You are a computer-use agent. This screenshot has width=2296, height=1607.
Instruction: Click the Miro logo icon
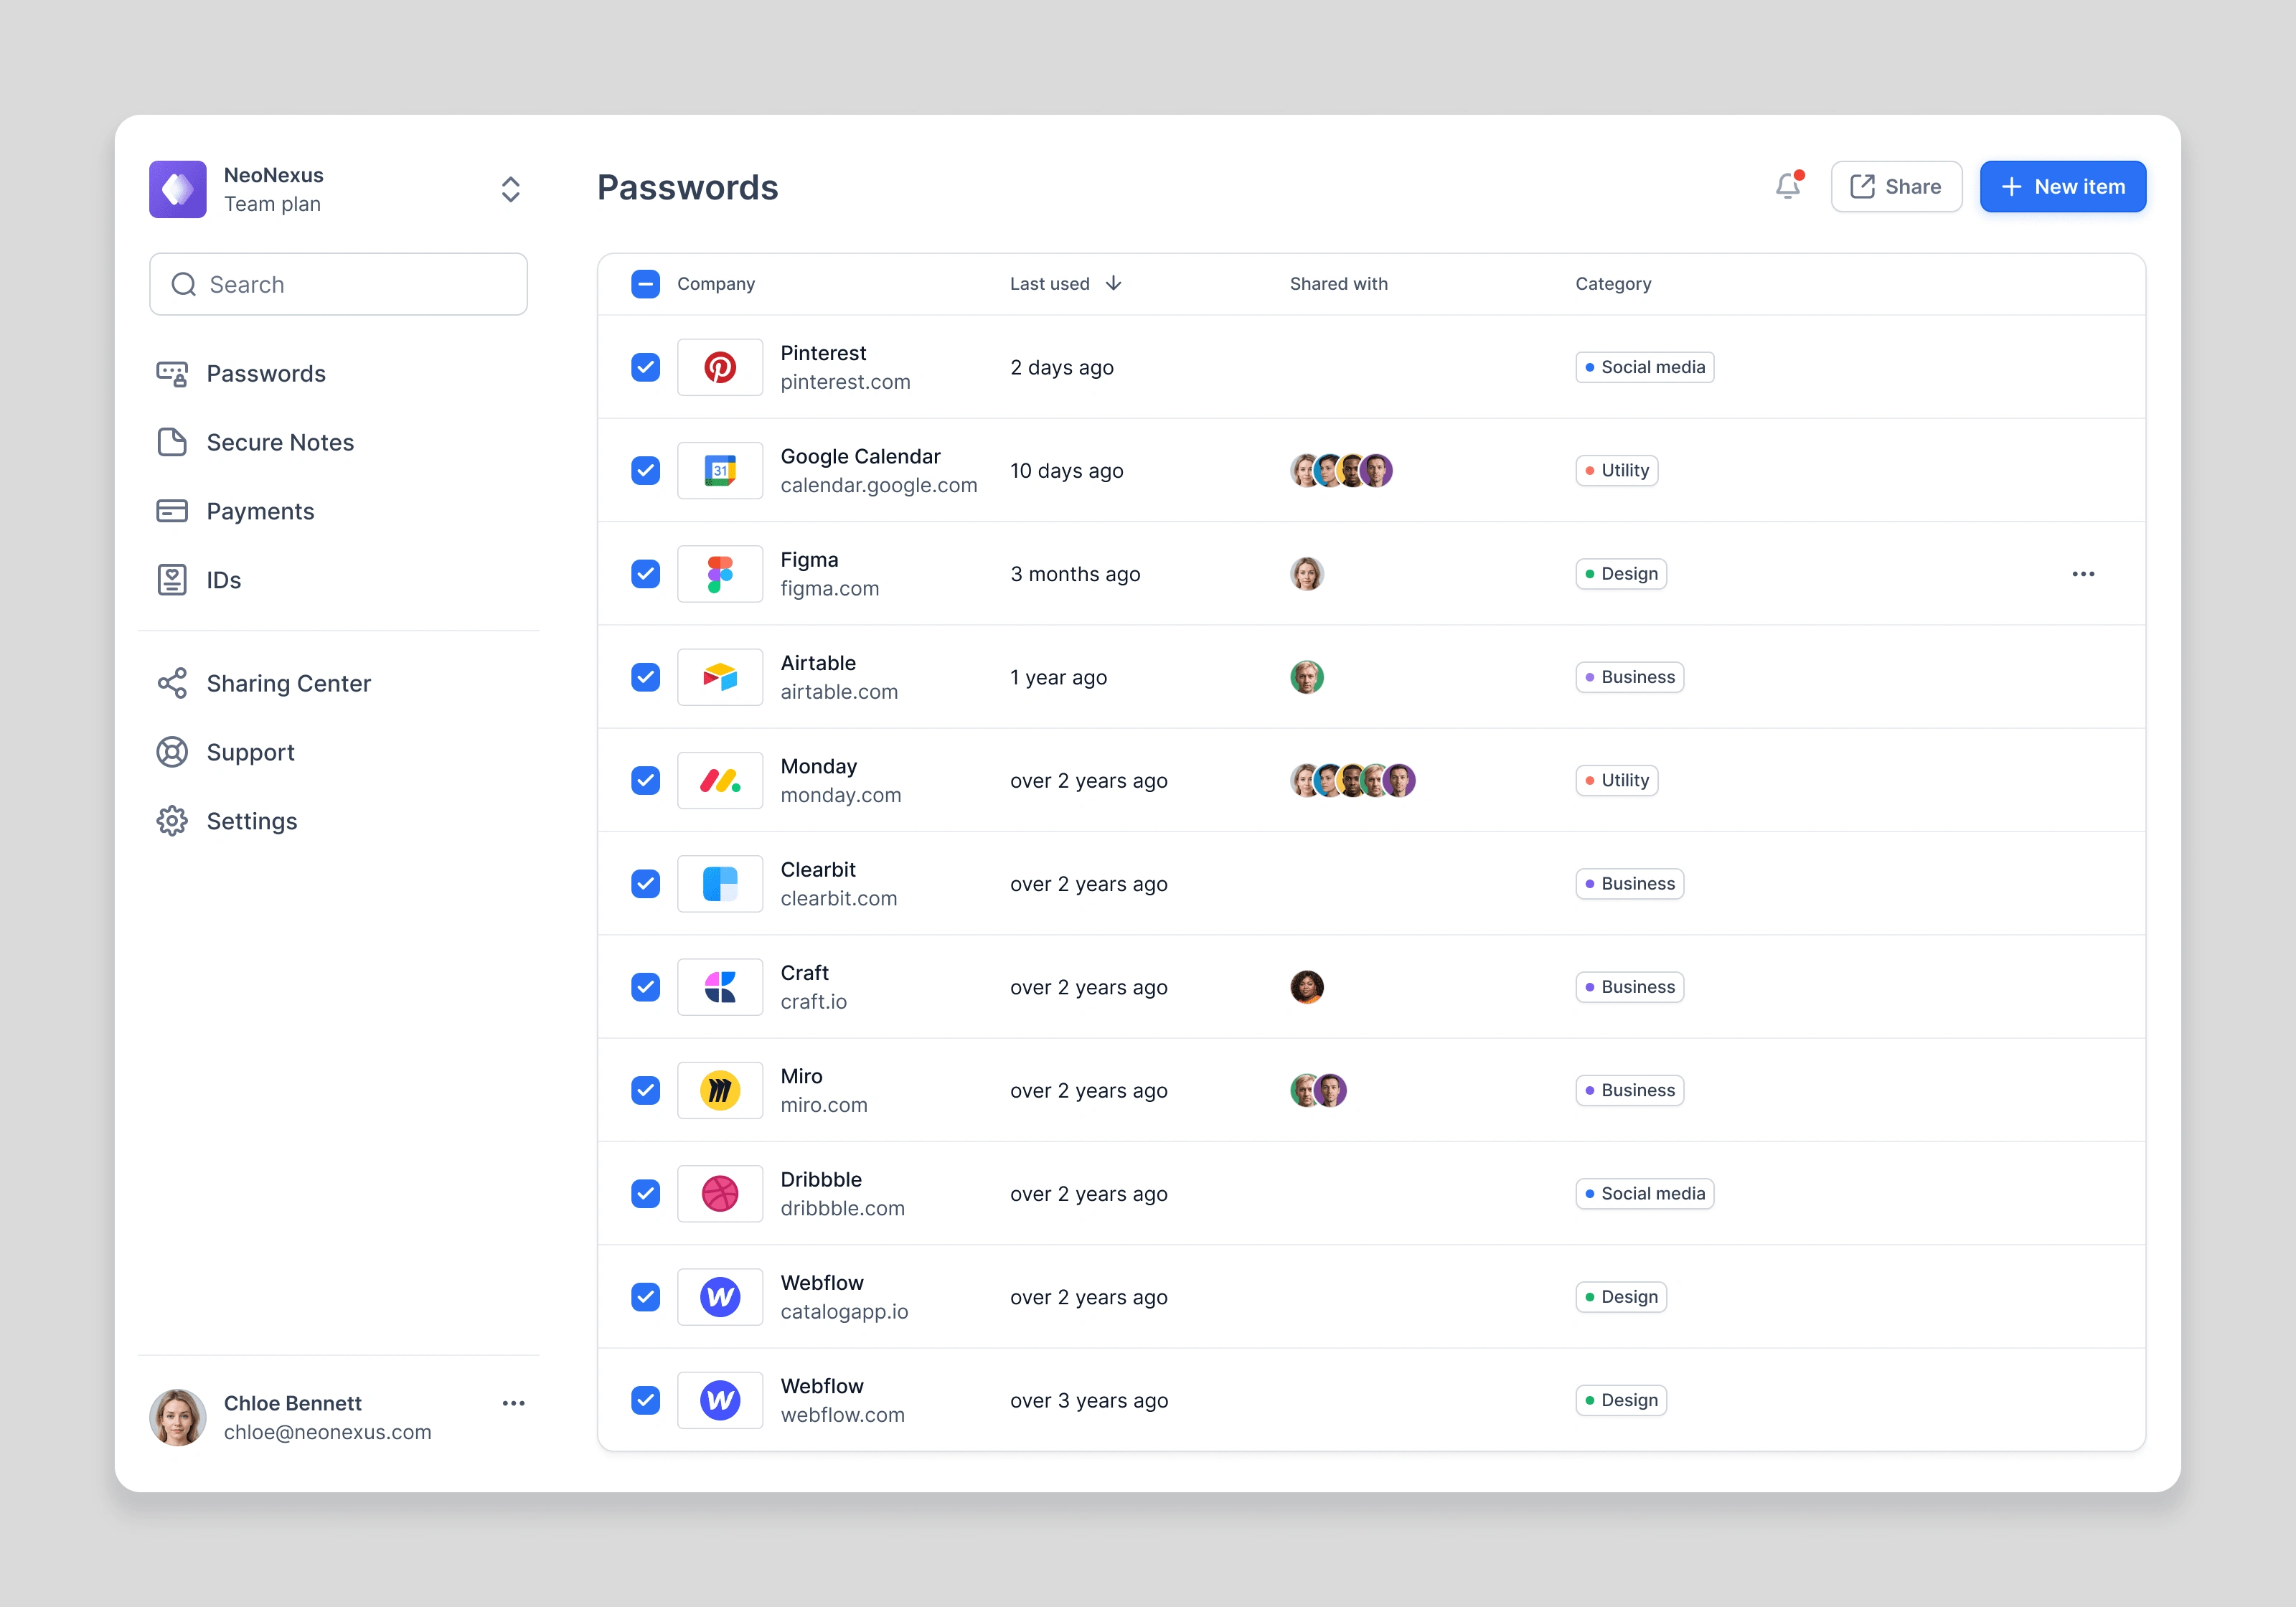tap(719, 1090)
